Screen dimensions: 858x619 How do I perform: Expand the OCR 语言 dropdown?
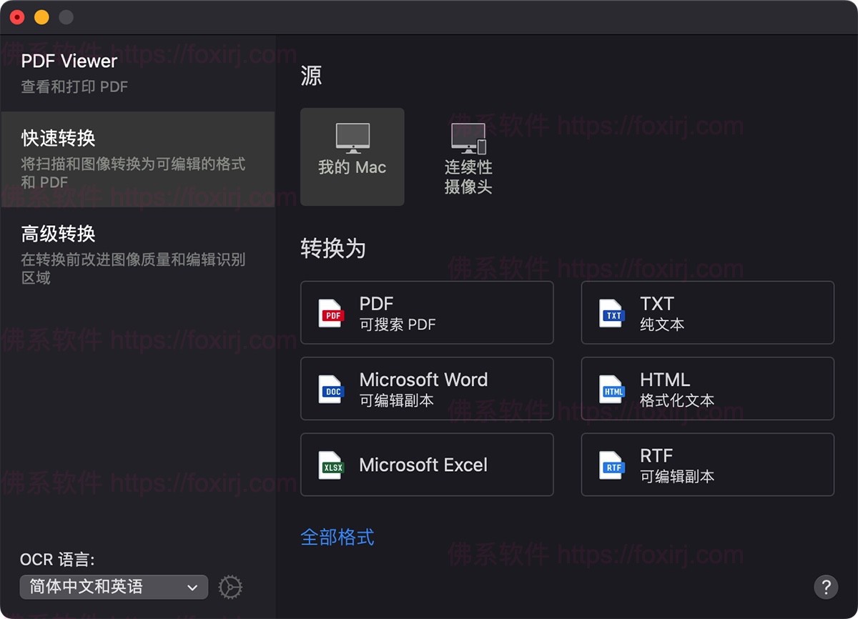(114, 587)
